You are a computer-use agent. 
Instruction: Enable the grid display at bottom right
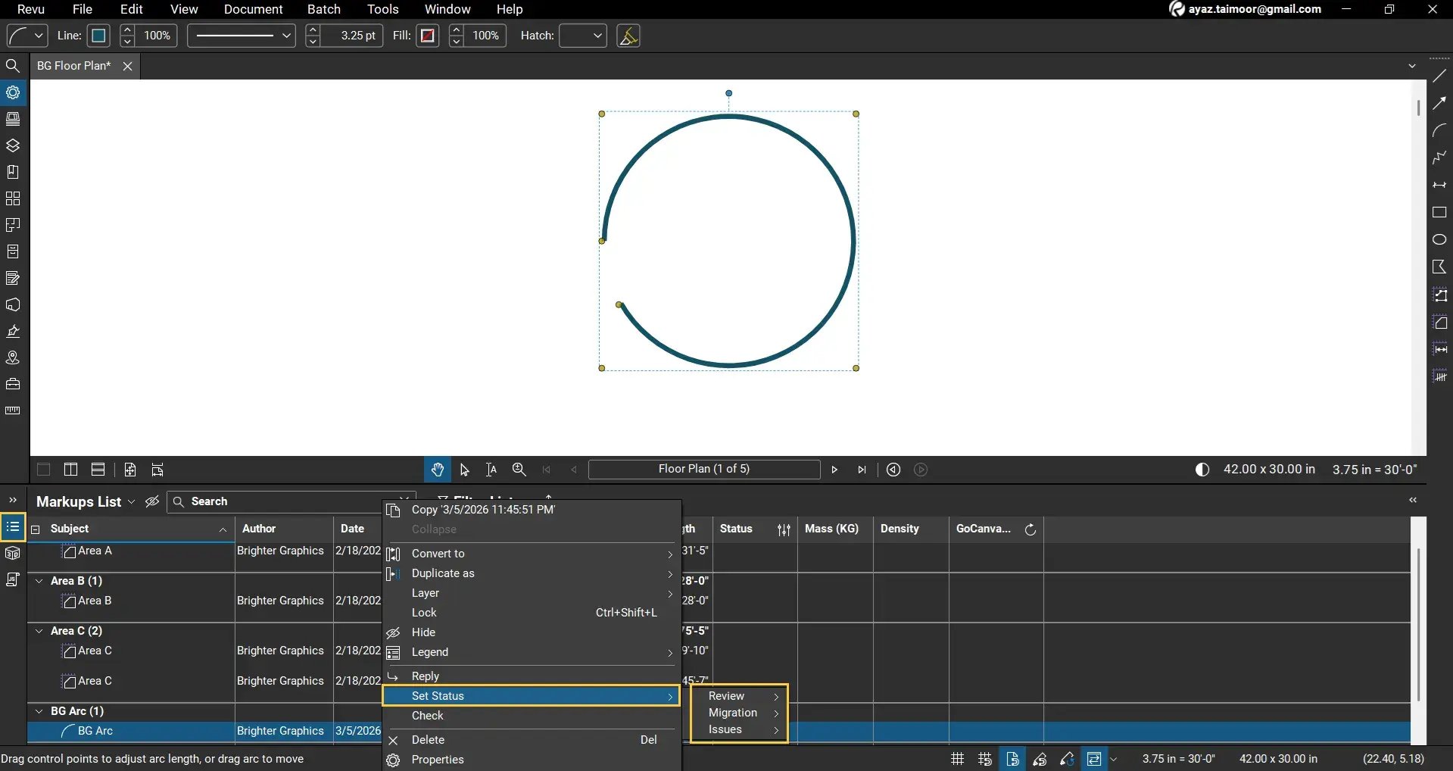pos(956,758)
